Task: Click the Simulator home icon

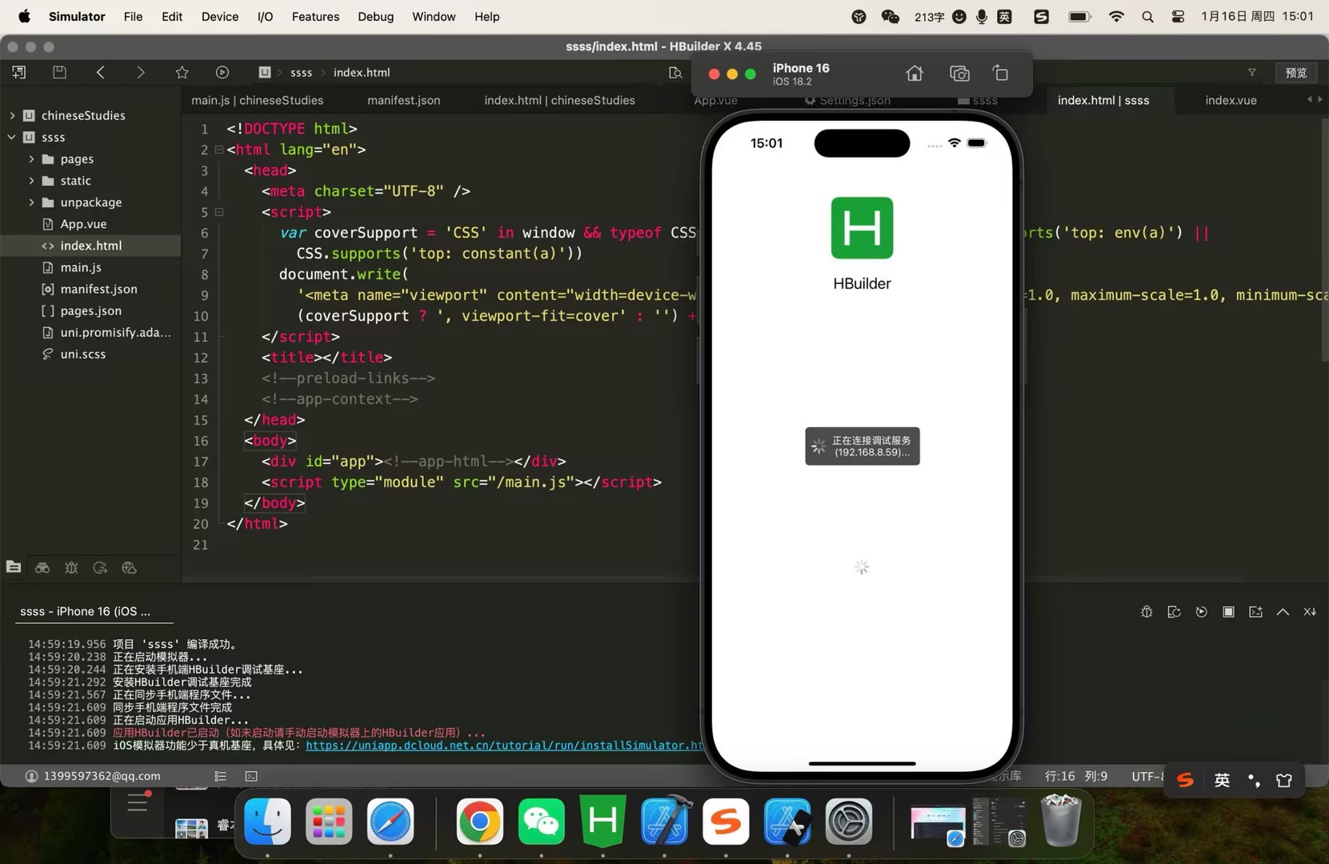Action: [915, 74]
